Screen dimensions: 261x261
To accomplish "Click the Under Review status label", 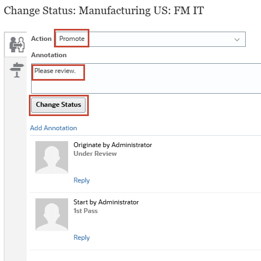I will coord(95,154).
